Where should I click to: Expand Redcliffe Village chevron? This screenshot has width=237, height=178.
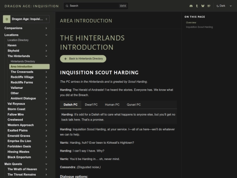tap(46, 77)
